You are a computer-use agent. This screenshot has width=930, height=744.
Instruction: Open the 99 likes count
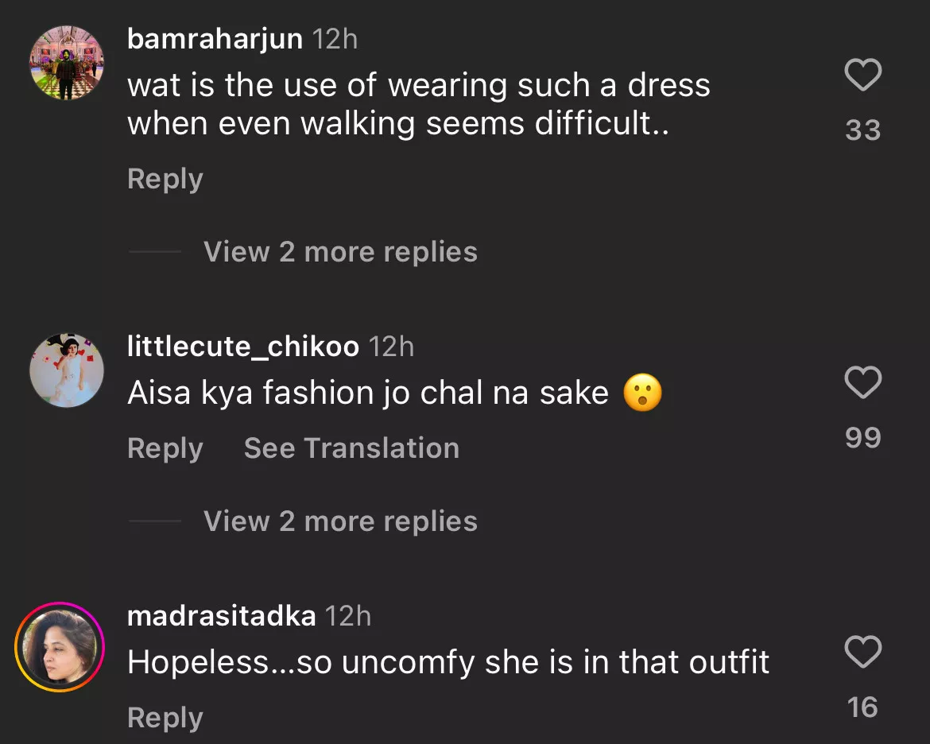tap(862, 437)
